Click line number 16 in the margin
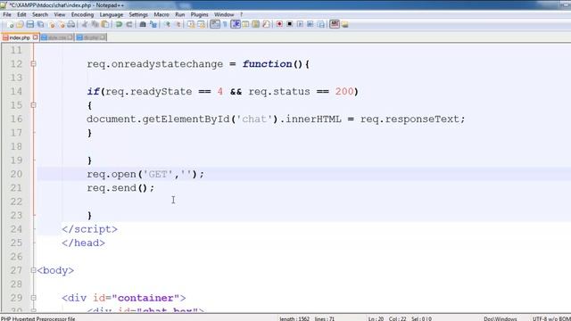571x321 pixels. coord(16,119)
